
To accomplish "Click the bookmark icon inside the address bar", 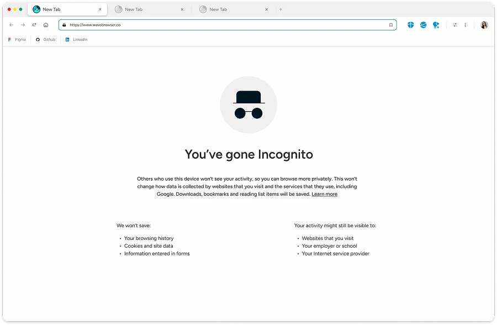I will (392, 24).
